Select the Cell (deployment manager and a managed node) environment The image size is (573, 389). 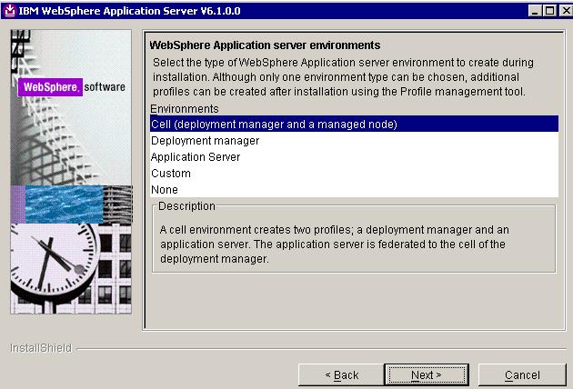click(354, 124)
